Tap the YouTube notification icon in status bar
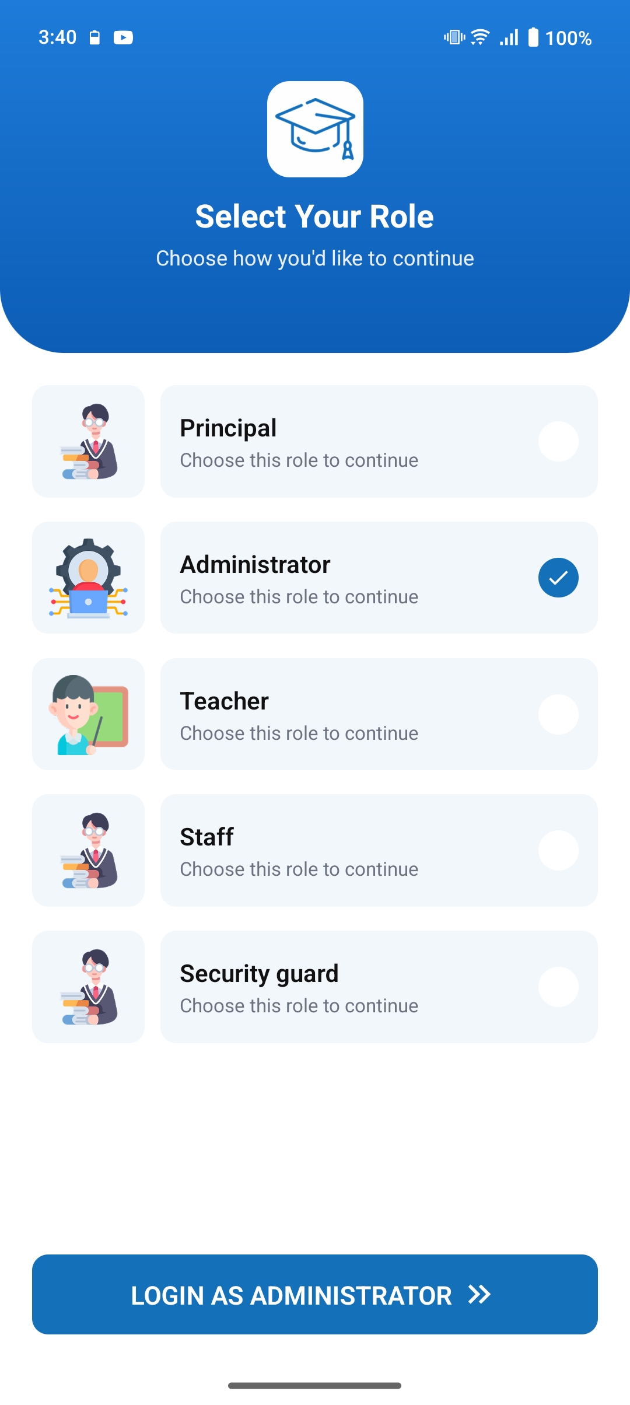The width and height of the screenshot is (630, 1405). pos(123,38)
